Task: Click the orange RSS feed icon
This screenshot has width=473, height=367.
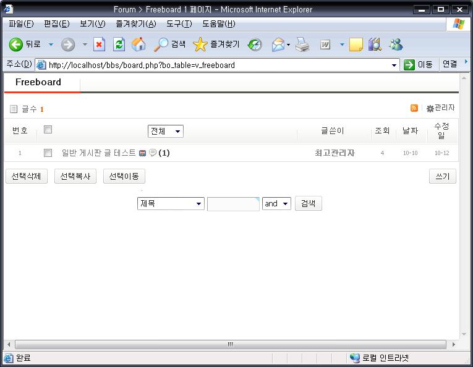Action: [x=414, y=108]
